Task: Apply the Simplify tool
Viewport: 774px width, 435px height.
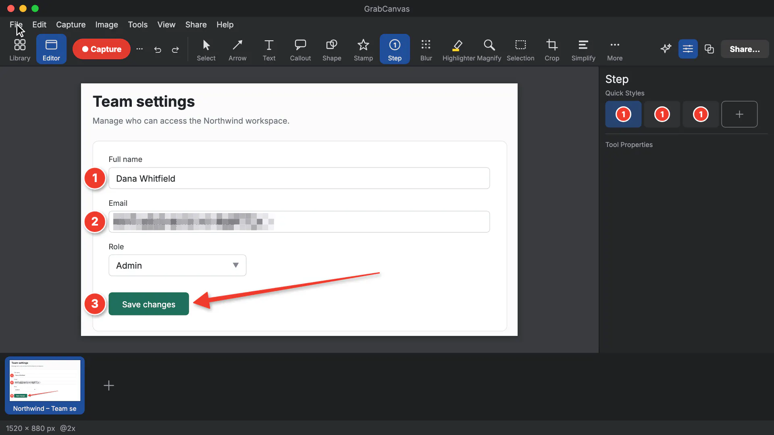Action: tap(583, 50)
